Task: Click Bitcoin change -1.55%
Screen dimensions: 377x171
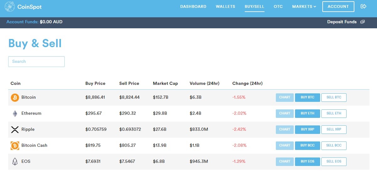Action: pos(239,97)
